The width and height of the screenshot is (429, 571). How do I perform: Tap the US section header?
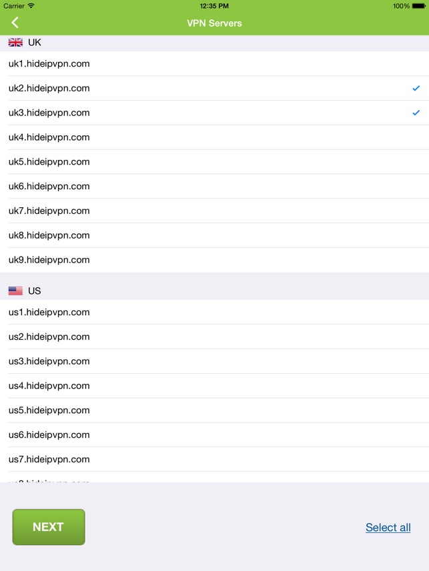pos(35,291)
